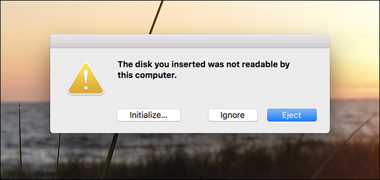Open Disk Utility with the Initialize... button
Image resolution: width=380 pixels, height=180 pixels.
(149, 115)
